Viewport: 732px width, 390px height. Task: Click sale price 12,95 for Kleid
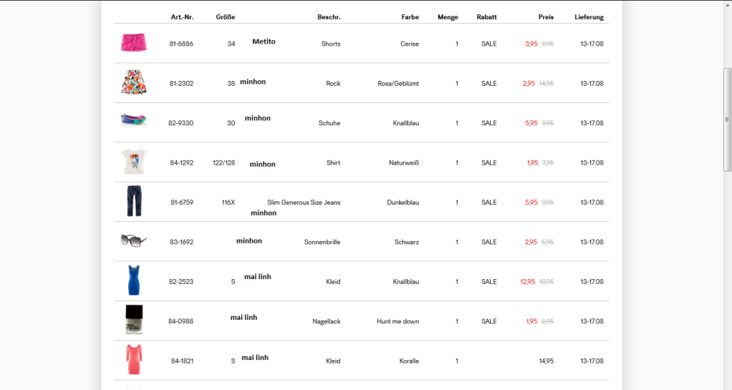tap(527, 282)
